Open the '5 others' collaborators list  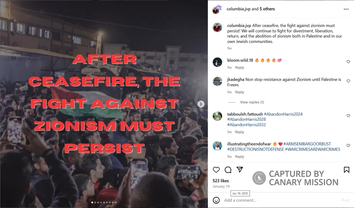pyautogui.click(x=267, y=9)
